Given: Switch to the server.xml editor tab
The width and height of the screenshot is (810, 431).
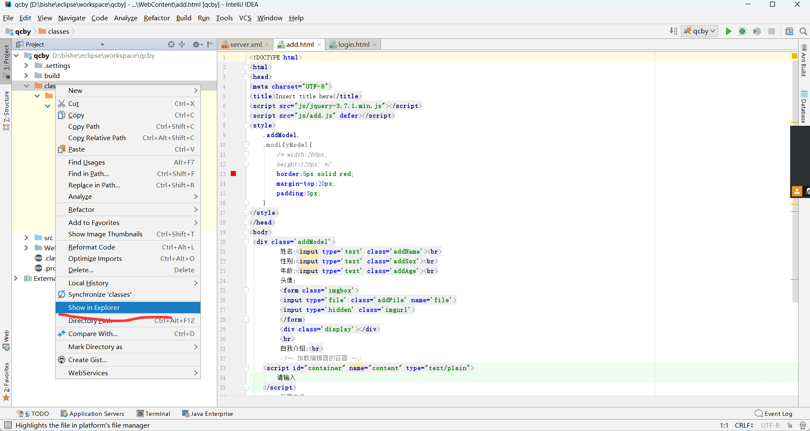Looking at the screenshot, I should pyautogui.click(x=245, y=44).
